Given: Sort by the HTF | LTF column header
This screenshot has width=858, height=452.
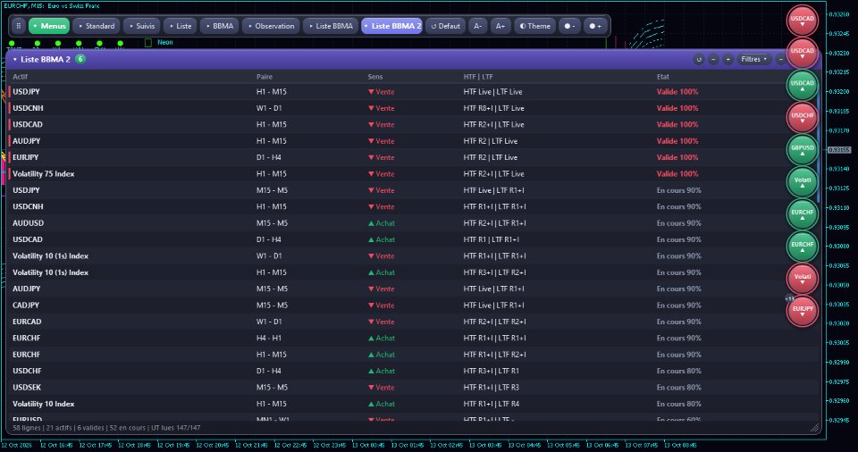Looking at the screenshot, I should 478,77.
